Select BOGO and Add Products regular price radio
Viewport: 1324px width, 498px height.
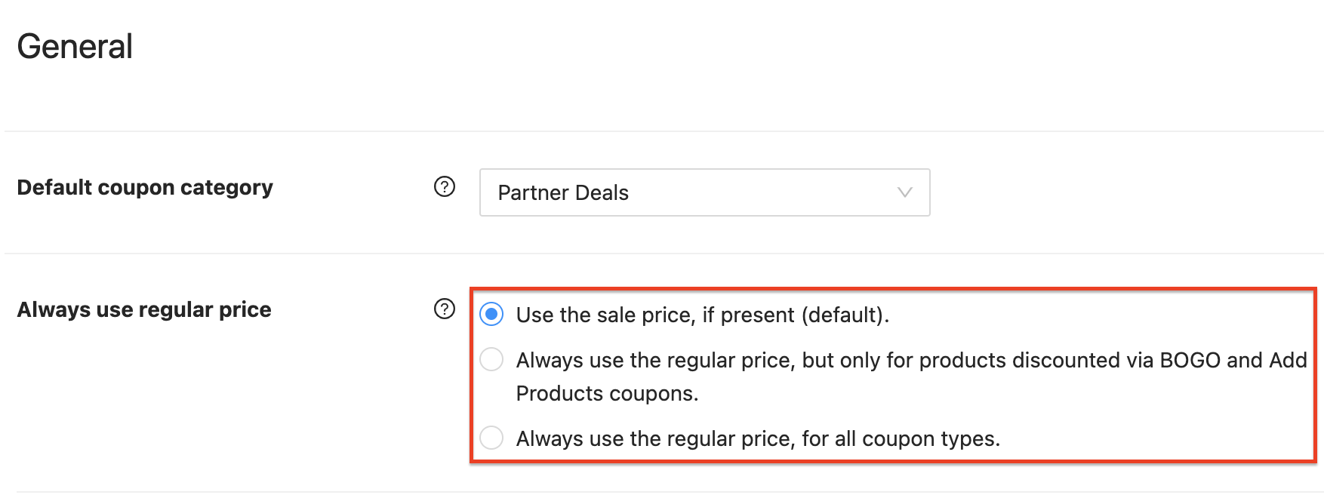click(x=491, y=359)
